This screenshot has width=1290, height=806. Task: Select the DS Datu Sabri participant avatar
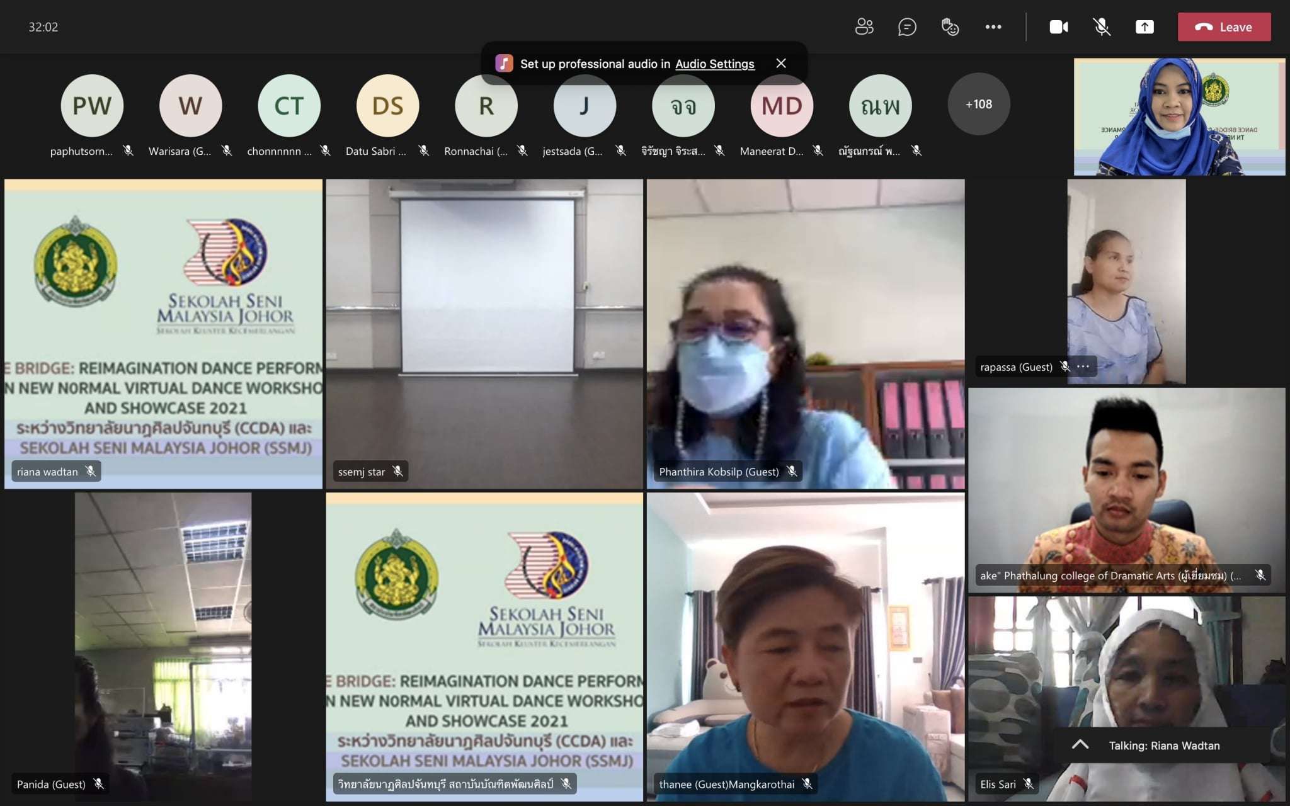point(387,106)
